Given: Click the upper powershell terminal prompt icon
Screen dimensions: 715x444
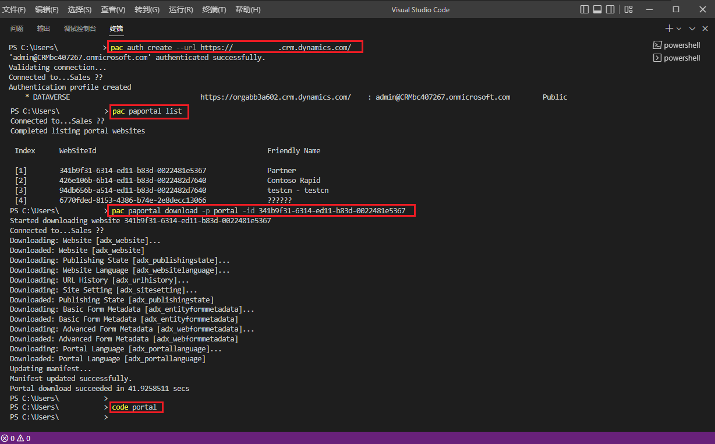Looking at the screenshot, I should 657,45.
